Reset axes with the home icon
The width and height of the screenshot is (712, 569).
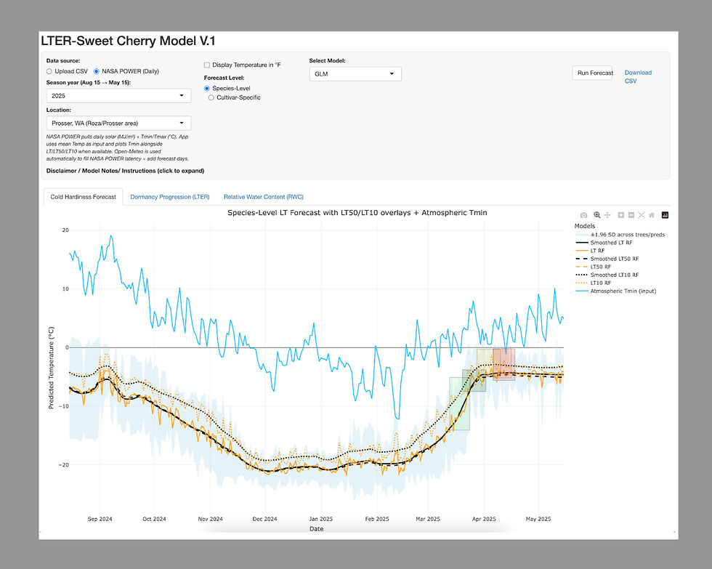point(652,215)
